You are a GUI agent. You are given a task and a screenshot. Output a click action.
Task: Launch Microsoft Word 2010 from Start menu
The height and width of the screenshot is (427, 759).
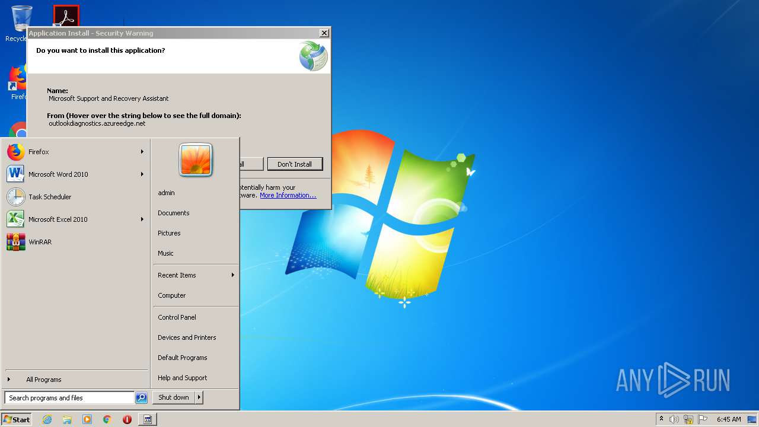click(75, 174)
